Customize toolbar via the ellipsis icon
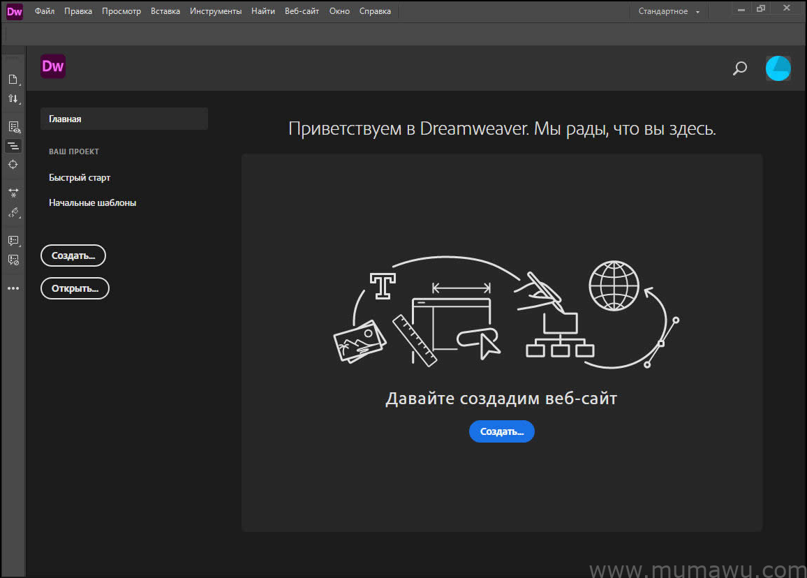The height and width of the screenshot is (578, 807). coord(13,288)
